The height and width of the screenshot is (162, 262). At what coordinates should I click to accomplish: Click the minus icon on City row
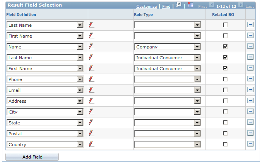(x=250, y=112)
